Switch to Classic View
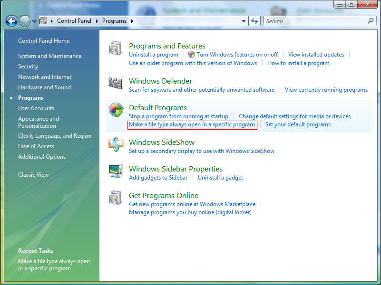The image size is (381, 285). coord(33,175)
